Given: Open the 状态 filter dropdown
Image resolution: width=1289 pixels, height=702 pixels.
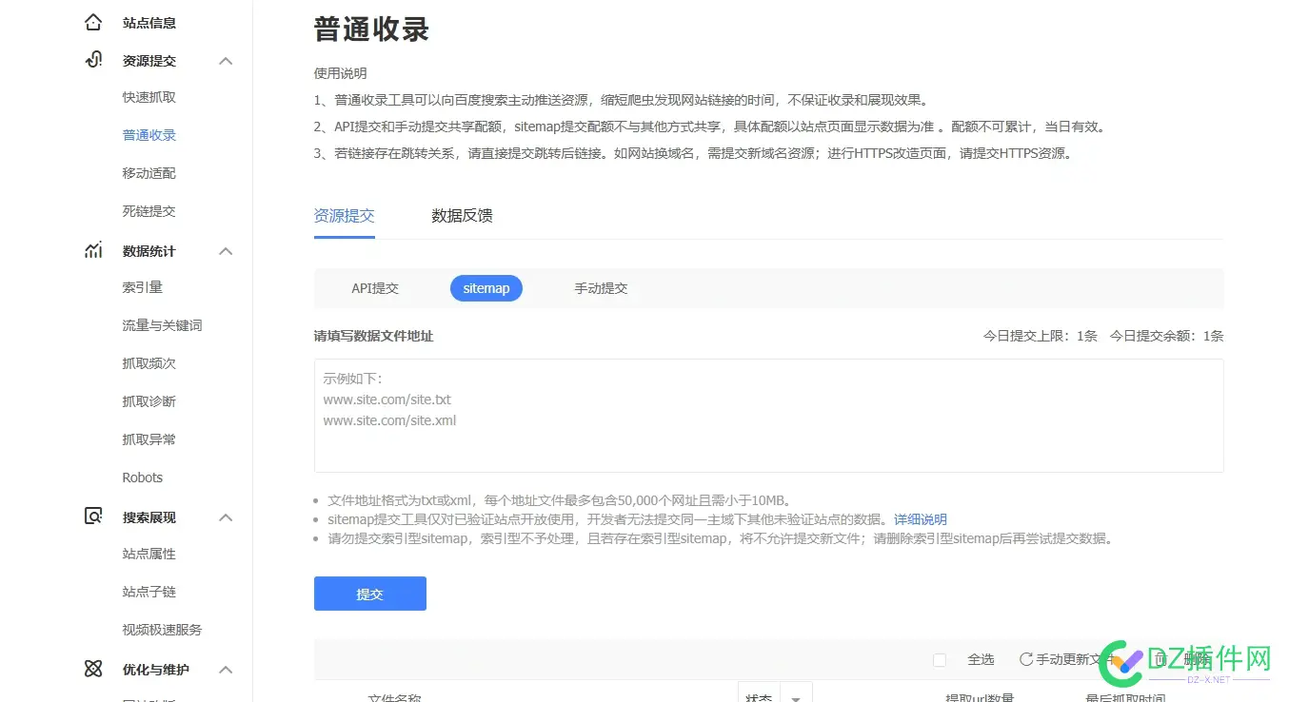Looking at the screenshot, I should coord(796,697).
